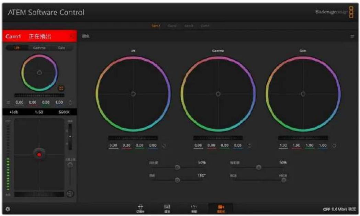
Task: Click the auto focus button in camera panel
Action: 70,194
